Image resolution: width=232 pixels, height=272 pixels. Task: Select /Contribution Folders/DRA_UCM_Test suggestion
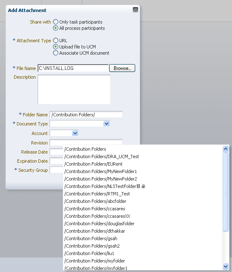tap(143, 156)
